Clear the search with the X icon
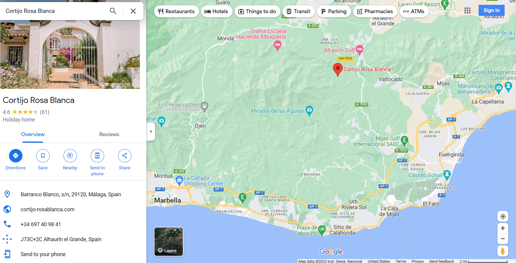 [133, 11]
